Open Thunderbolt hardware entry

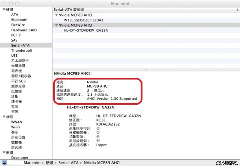(x=22, y=50)
